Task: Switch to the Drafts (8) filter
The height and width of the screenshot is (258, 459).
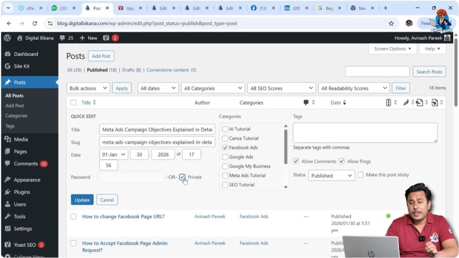Action: click(131, 70)
